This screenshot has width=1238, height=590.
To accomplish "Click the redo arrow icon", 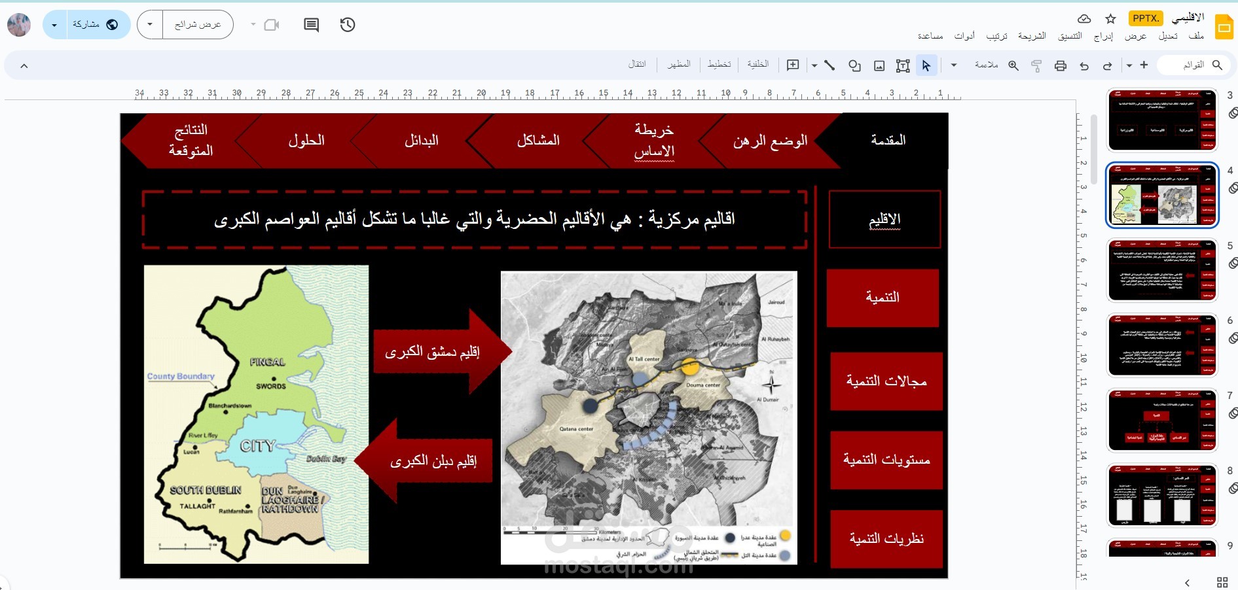I will pos(1108,65).
